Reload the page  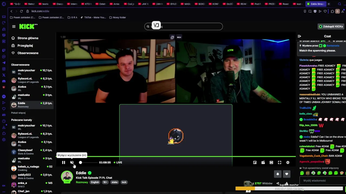21,11
